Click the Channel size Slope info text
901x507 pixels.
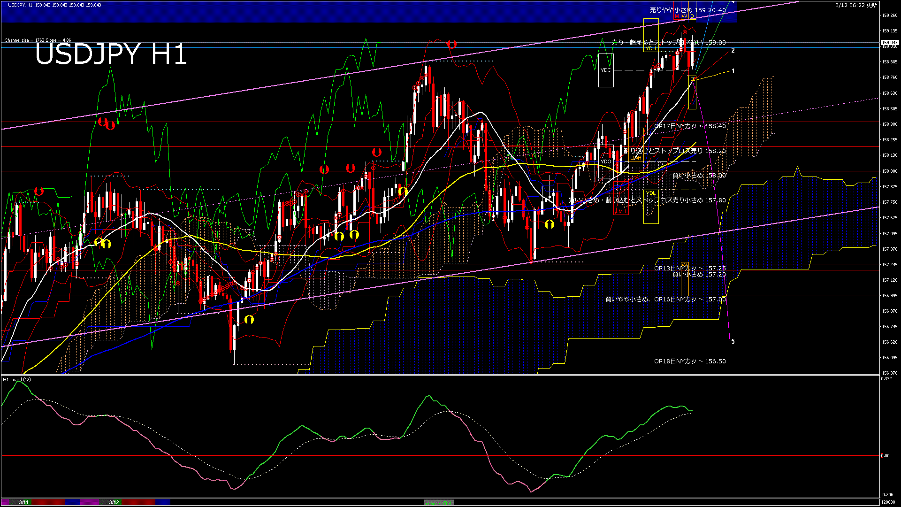point(38,40)
